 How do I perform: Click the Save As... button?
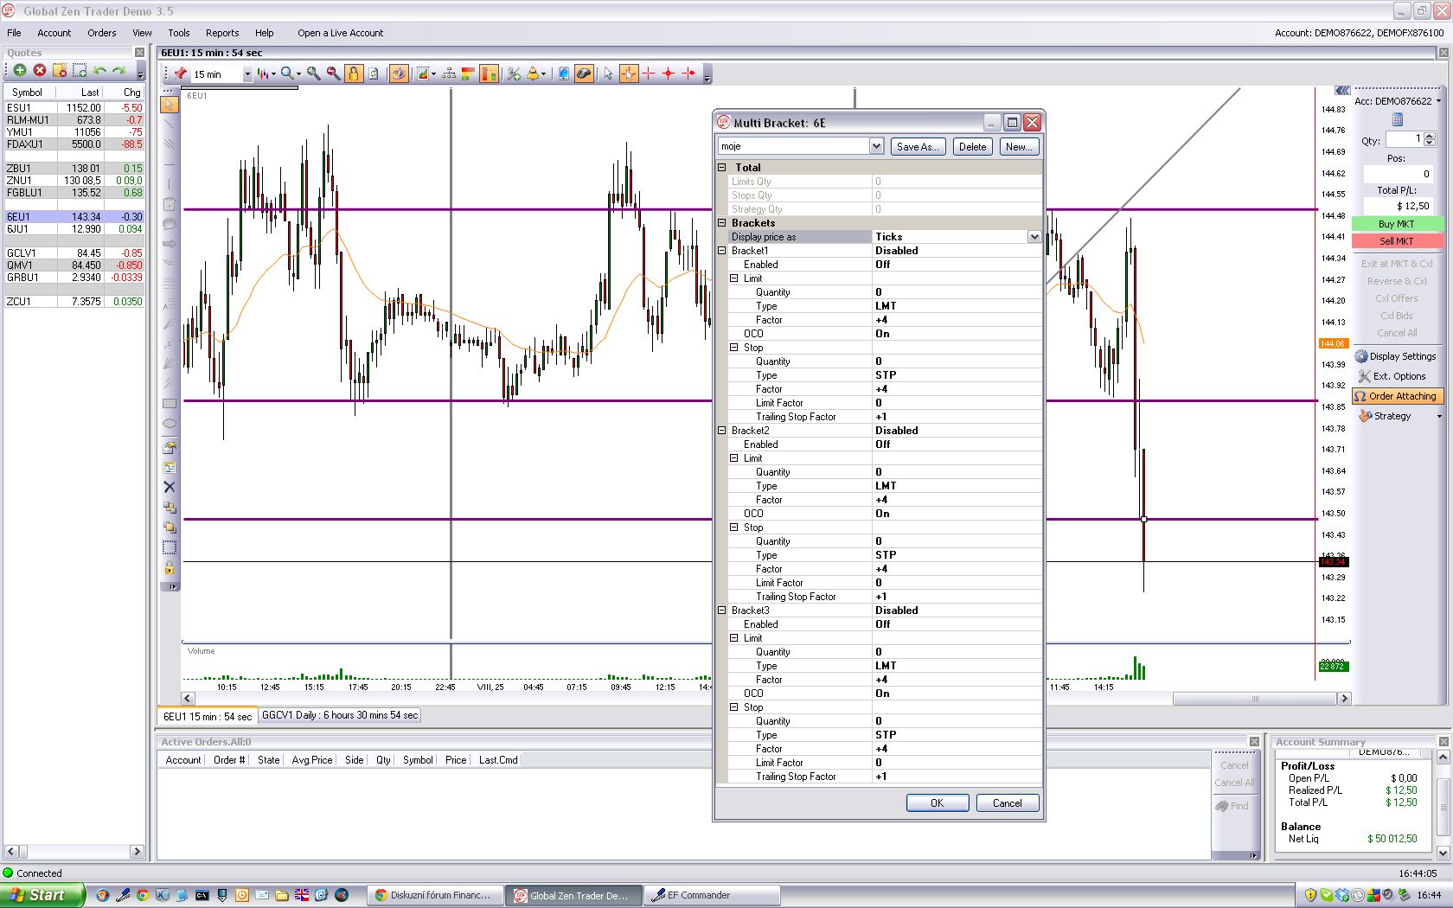[917, 147]
